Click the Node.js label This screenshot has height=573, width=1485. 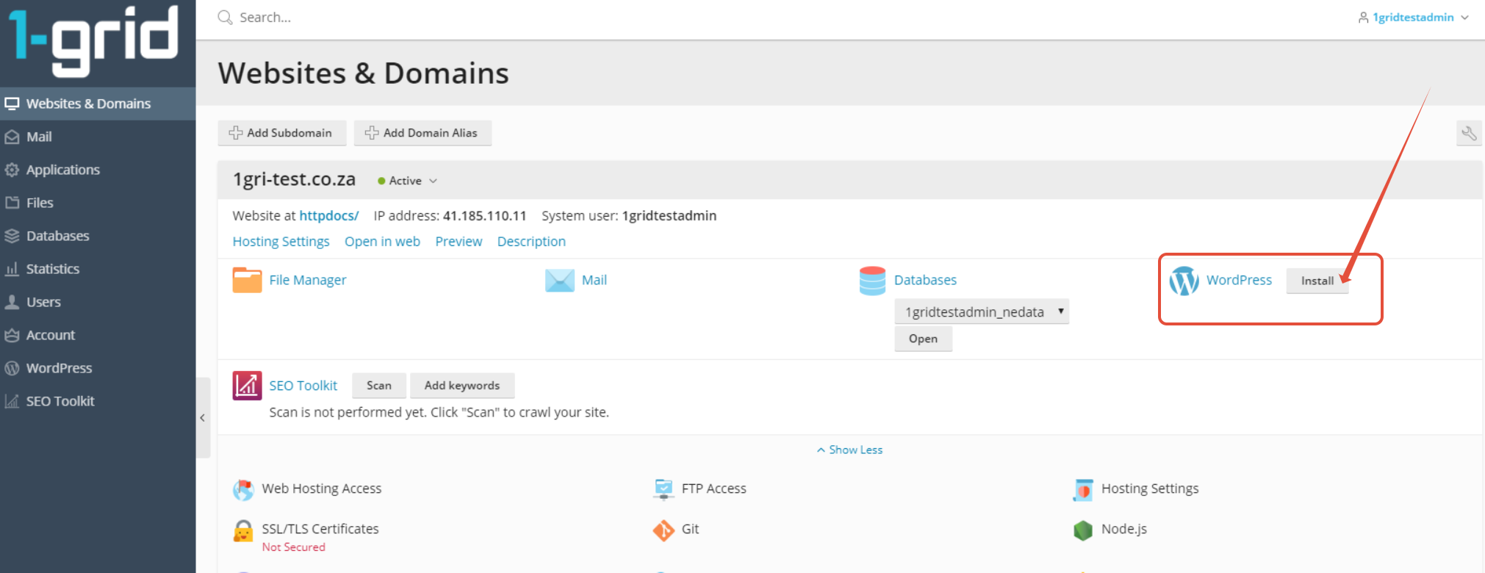[x=1123, y=529]
